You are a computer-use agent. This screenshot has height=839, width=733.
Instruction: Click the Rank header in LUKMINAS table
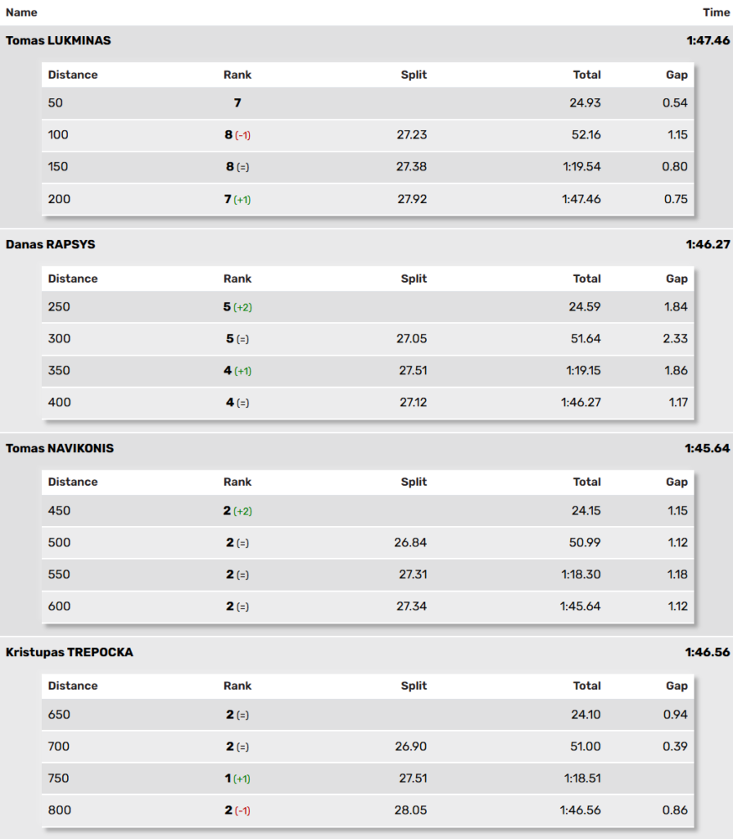tap(237, 75)
